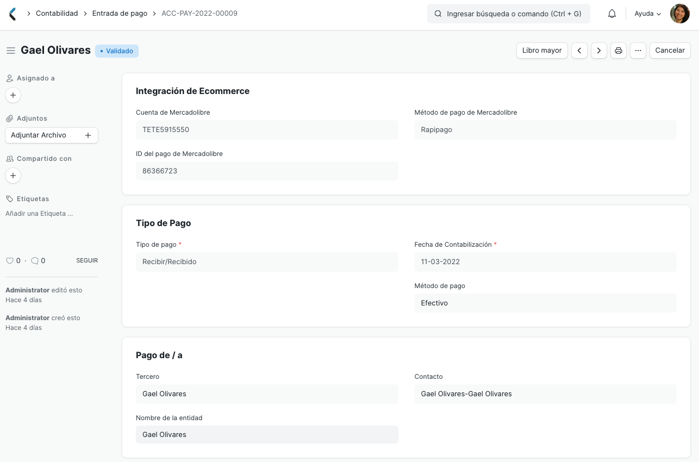The height and width of the screenshot is (462, 699).
Task: Go to the previous document arrow
Action: 579,51
